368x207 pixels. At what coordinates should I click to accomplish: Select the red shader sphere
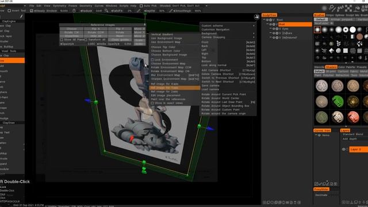(353, 117)
